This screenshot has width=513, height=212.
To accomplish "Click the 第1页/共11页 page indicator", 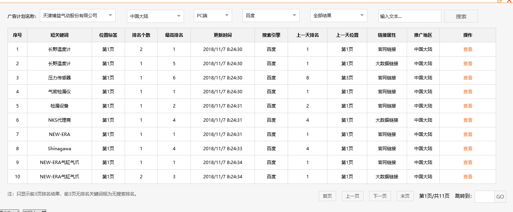I will 434,196.
